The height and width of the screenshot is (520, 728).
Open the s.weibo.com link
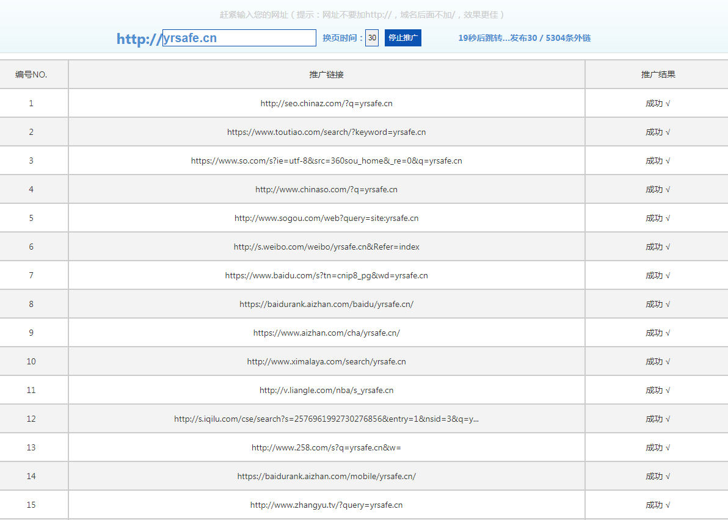326,247
